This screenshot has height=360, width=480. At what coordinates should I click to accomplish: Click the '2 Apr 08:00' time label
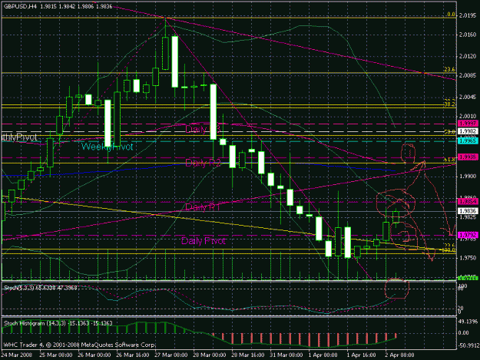point(400,355)
